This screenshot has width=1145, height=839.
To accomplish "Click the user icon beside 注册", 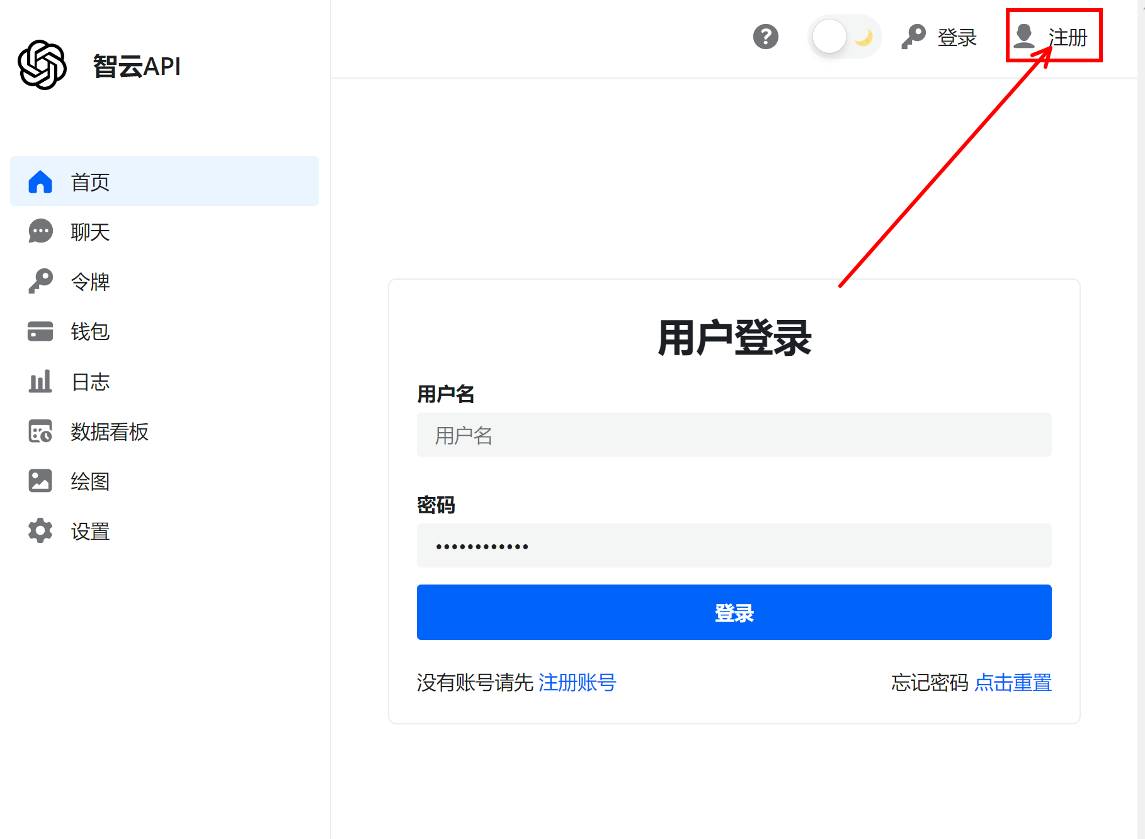I will point(1025,37).
